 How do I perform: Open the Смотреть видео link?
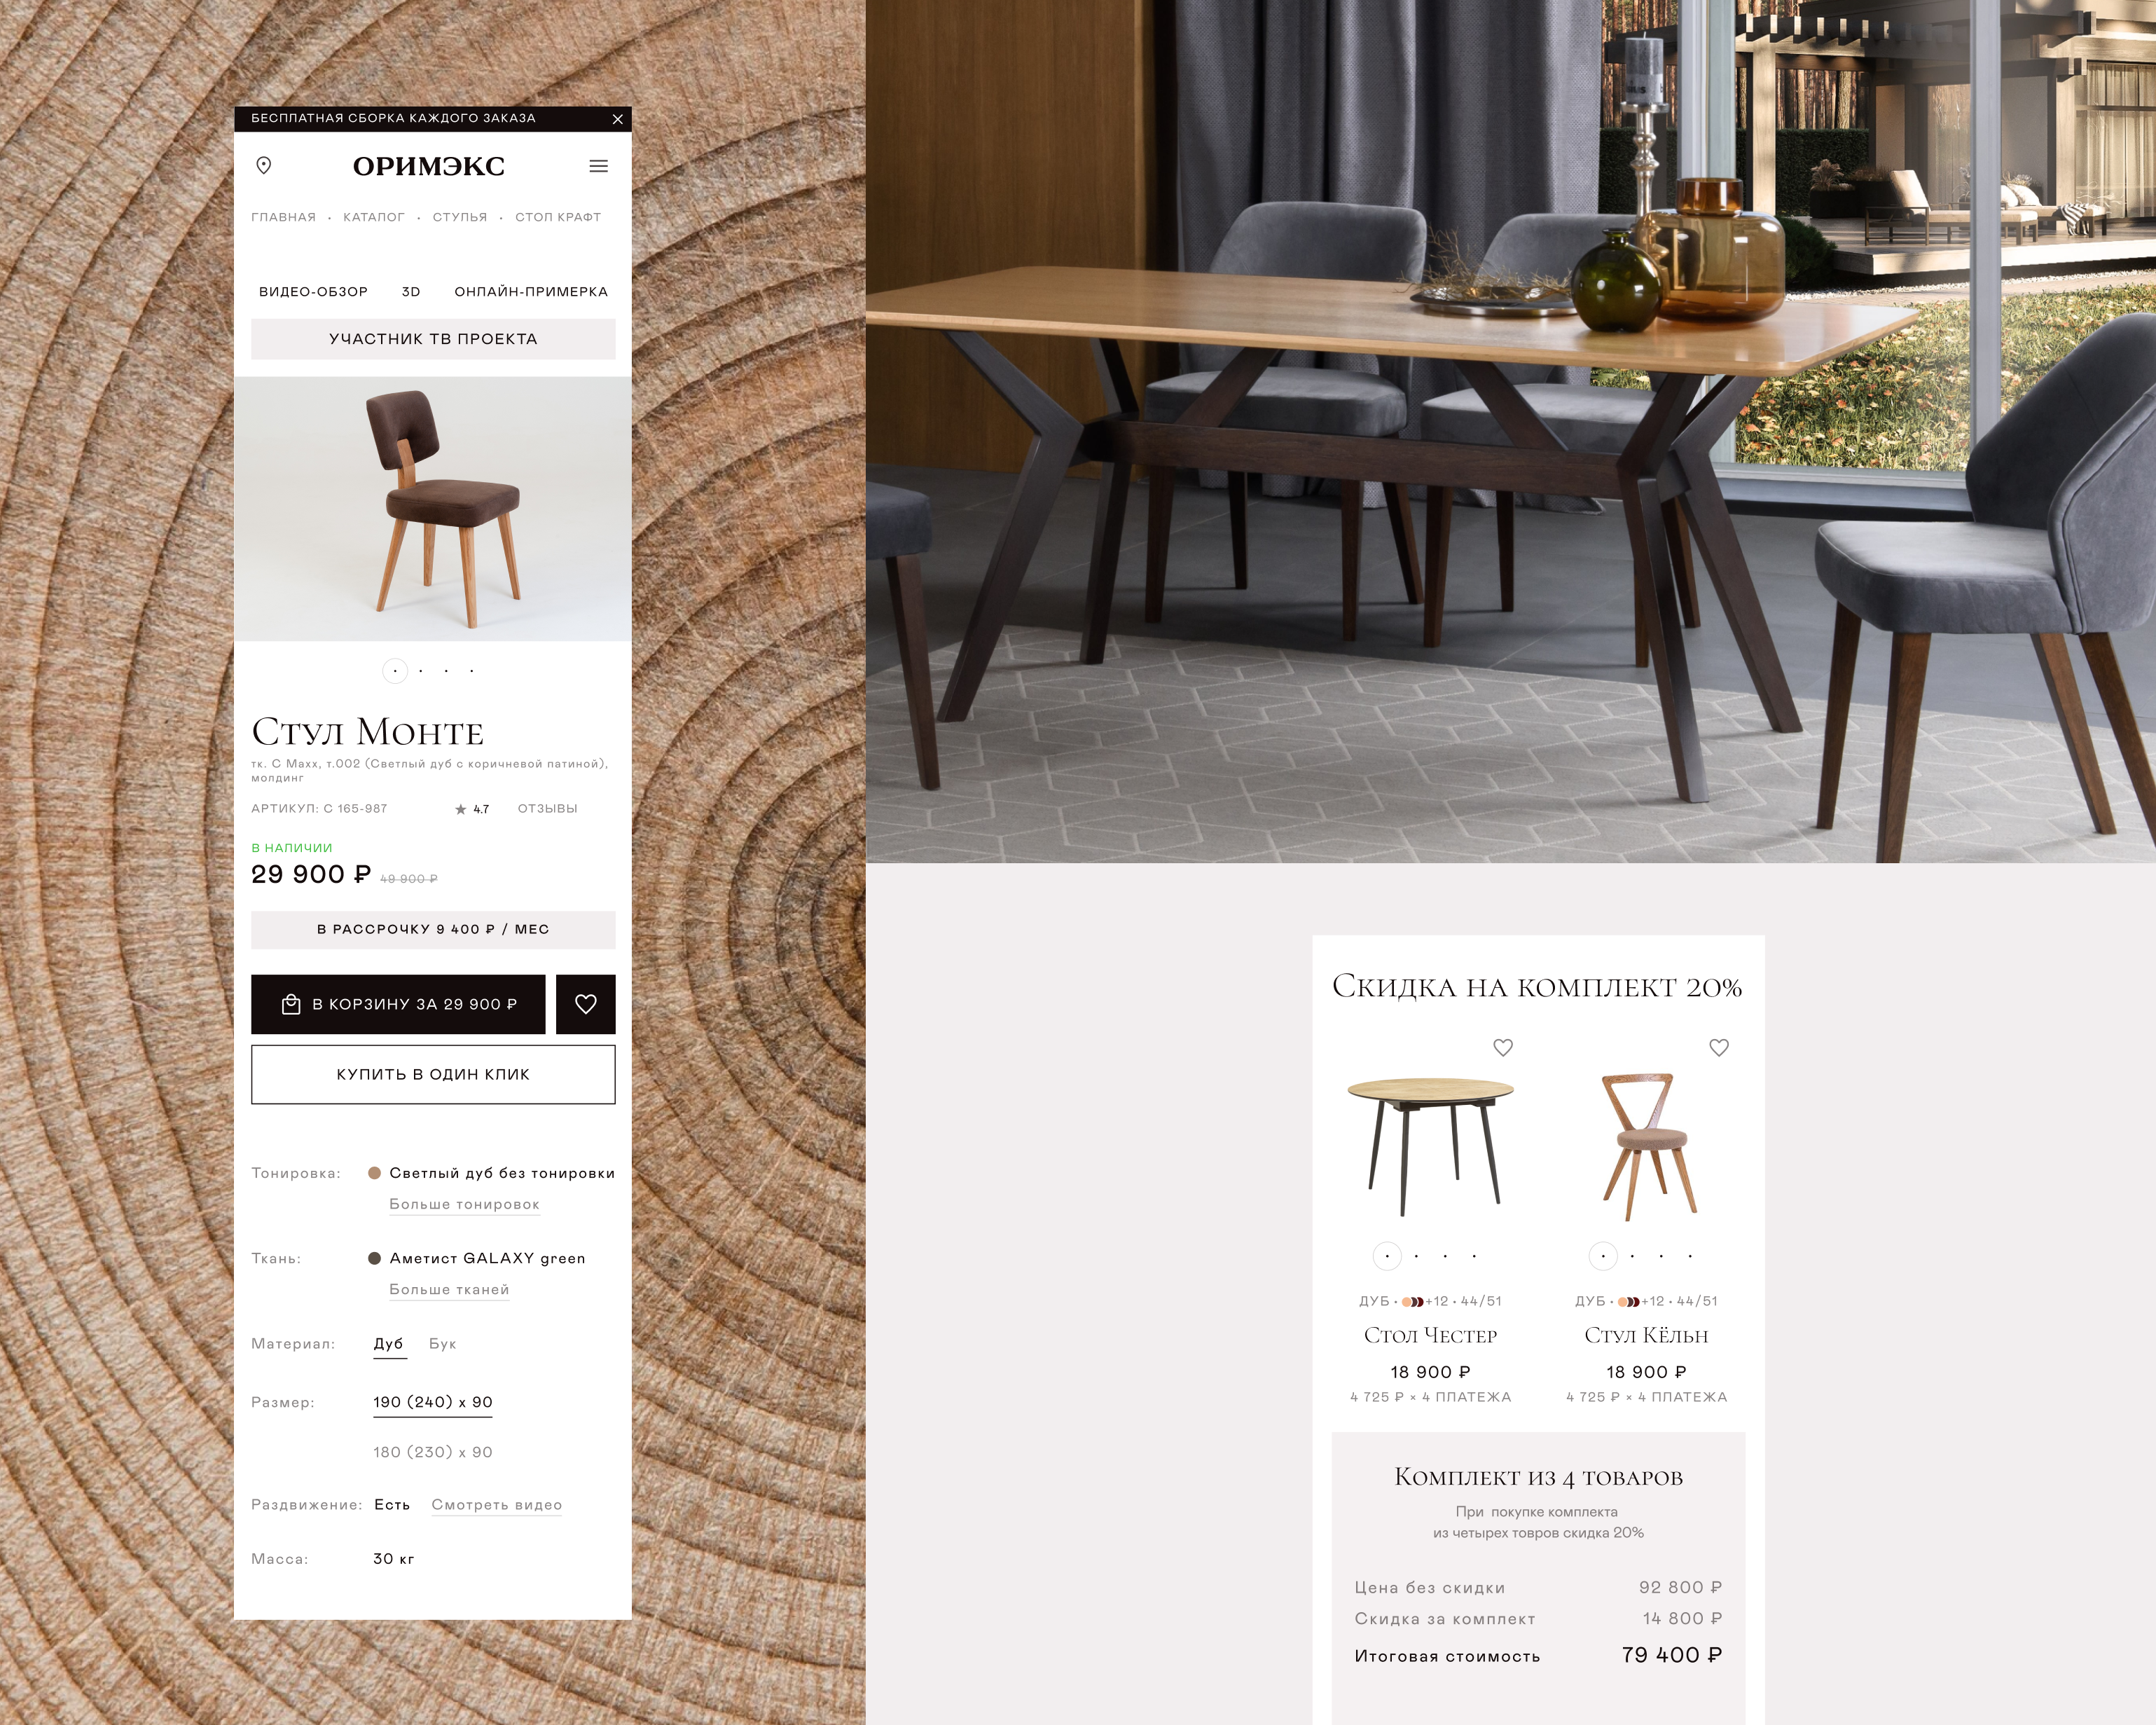pyautogui.click(x=497, y=1505)
